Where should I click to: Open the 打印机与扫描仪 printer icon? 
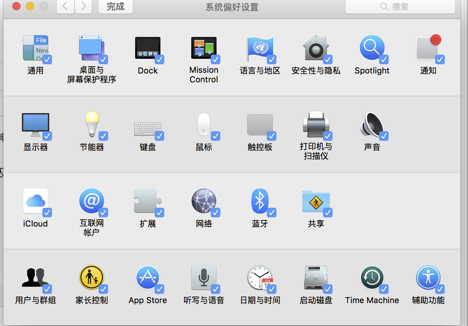pyautogui.click(x=315, y=125)
